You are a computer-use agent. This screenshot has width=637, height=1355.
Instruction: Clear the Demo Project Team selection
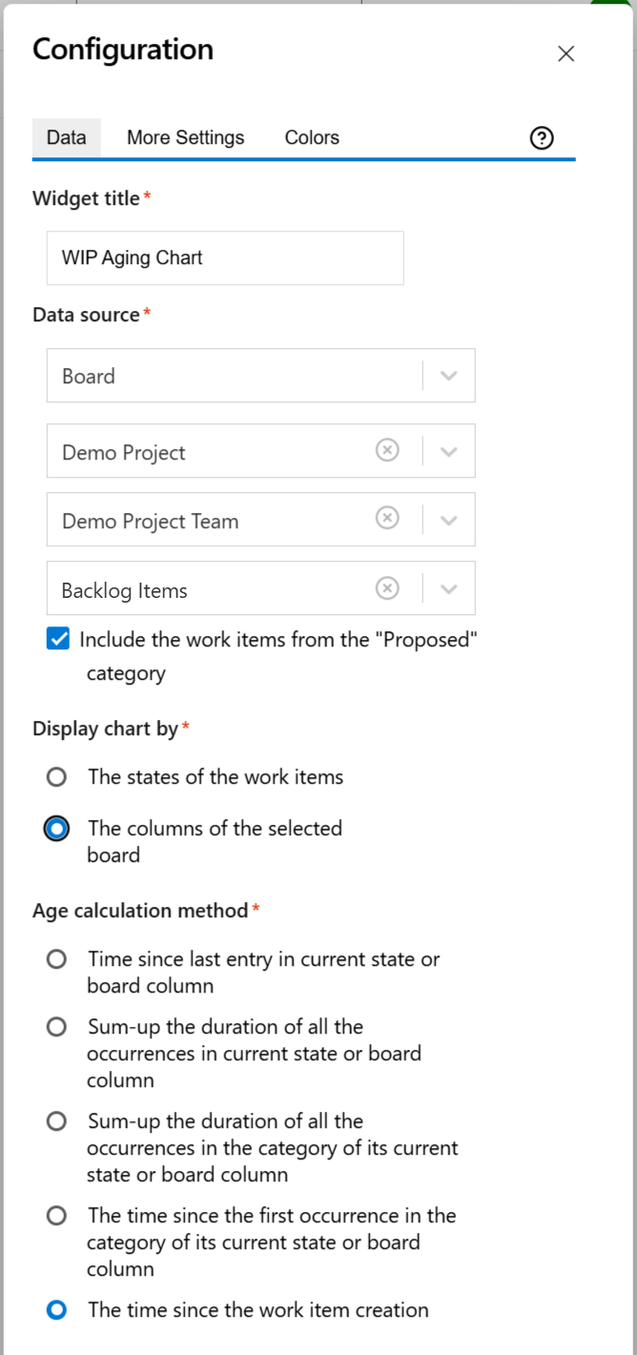[x=387, y=519]
